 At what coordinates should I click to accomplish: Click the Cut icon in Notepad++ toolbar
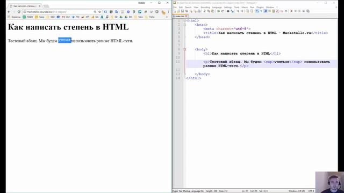click(204, 11)
